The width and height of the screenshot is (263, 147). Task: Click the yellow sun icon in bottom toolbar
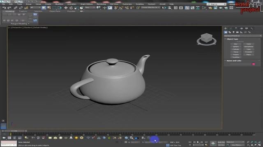pyautogui.click(x=76, y=138)
